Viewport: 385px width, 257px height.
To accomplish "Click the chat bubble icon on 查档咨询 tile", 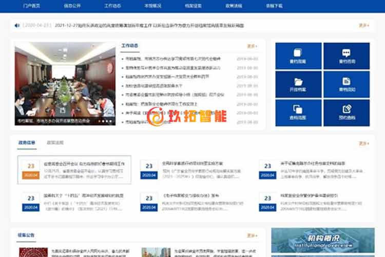I will (x=346, y=52).
